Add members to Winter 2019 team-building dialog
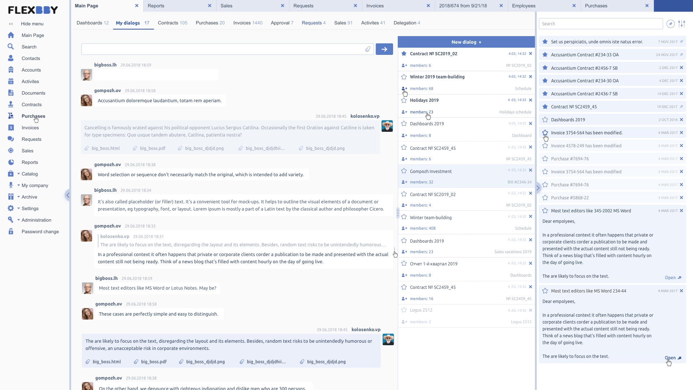The height and width of the screenshot is (390, 693). (x=404, y=88)
